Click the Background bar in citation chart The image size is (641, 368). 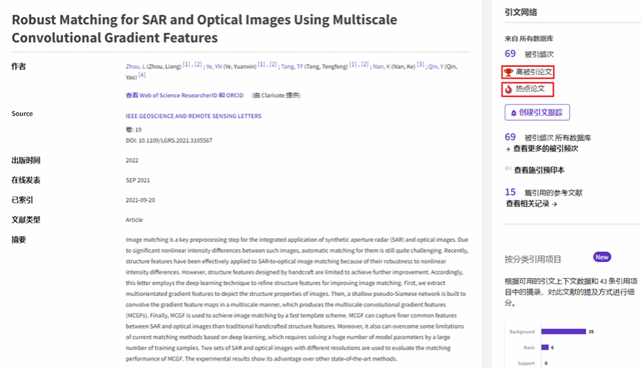coord(563,332)
